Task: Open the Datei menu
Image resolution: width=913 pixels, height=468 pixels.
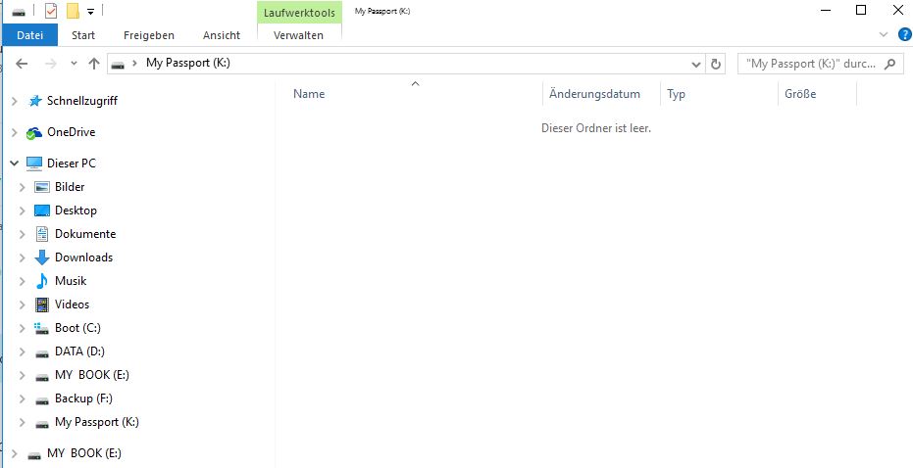Action: [29, 35]
